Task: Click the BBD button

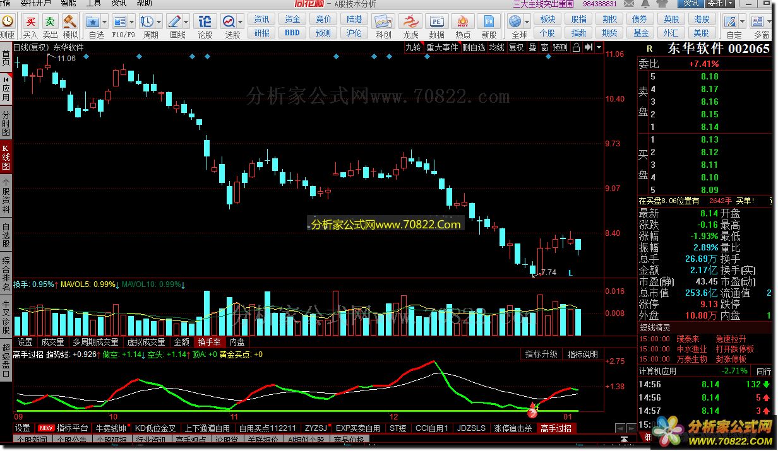Action: point(292,33)
